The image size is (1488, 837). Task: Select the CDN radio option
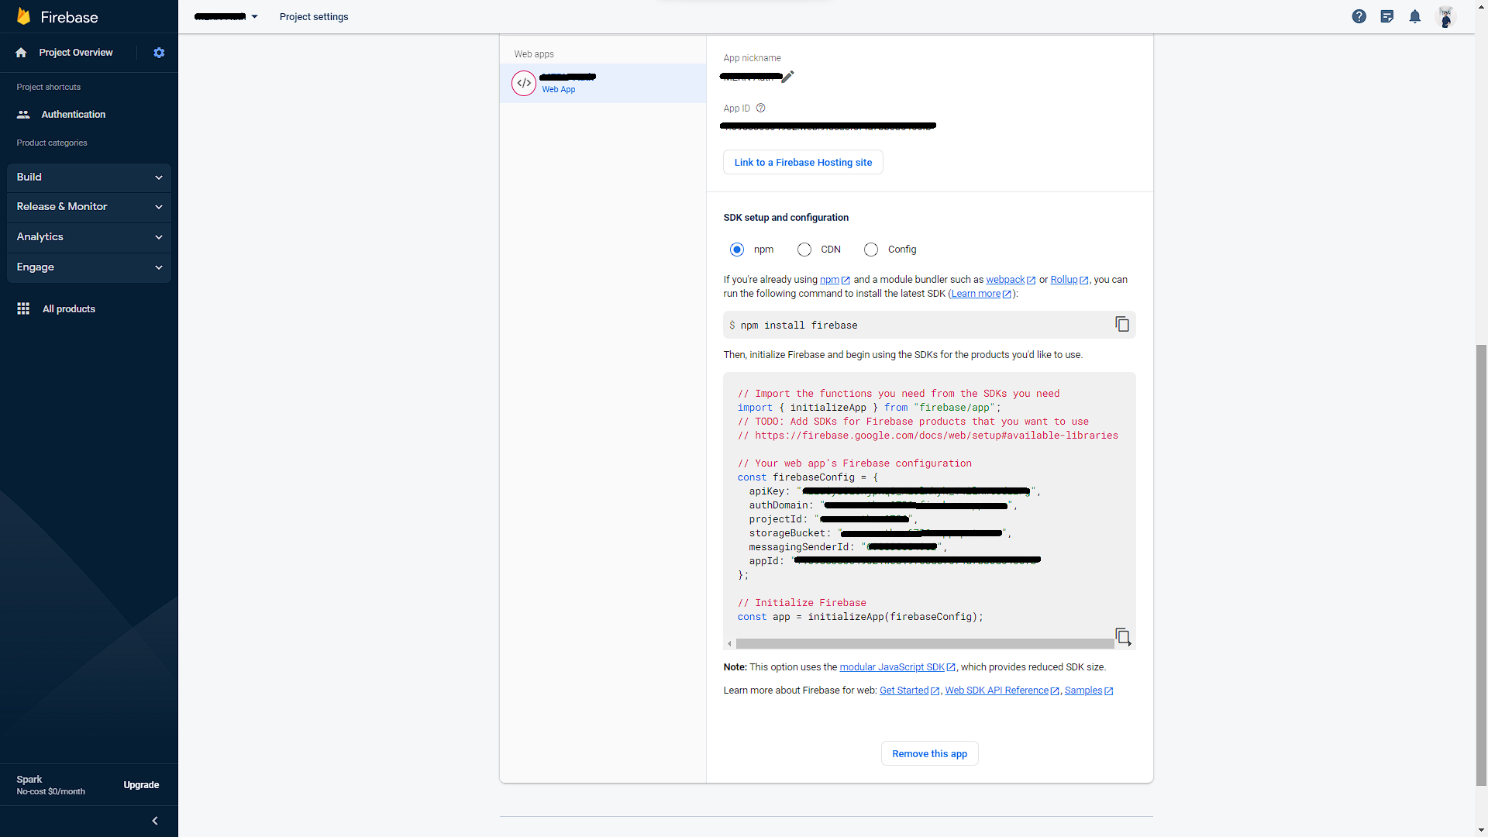(804, 250)
